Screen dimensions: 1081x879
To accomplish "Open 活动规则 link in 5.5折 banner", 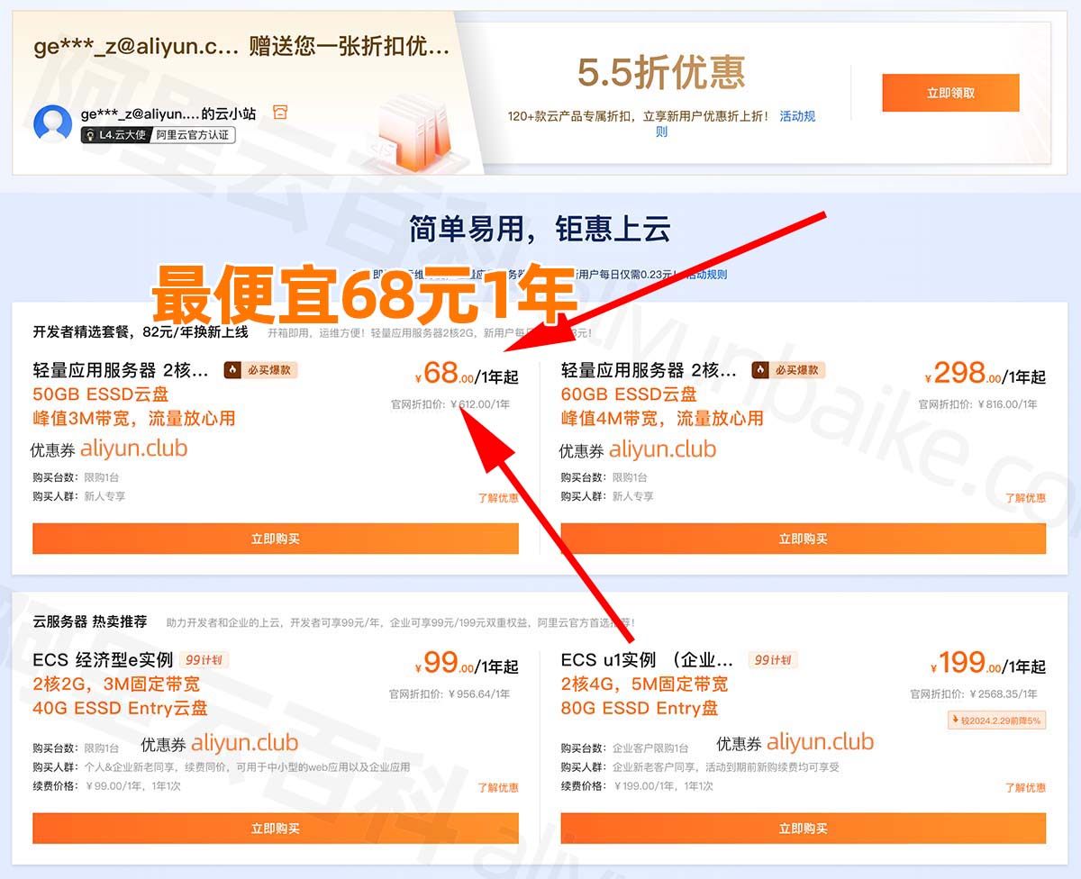I will pyautogui.click(x=796, y=116).
